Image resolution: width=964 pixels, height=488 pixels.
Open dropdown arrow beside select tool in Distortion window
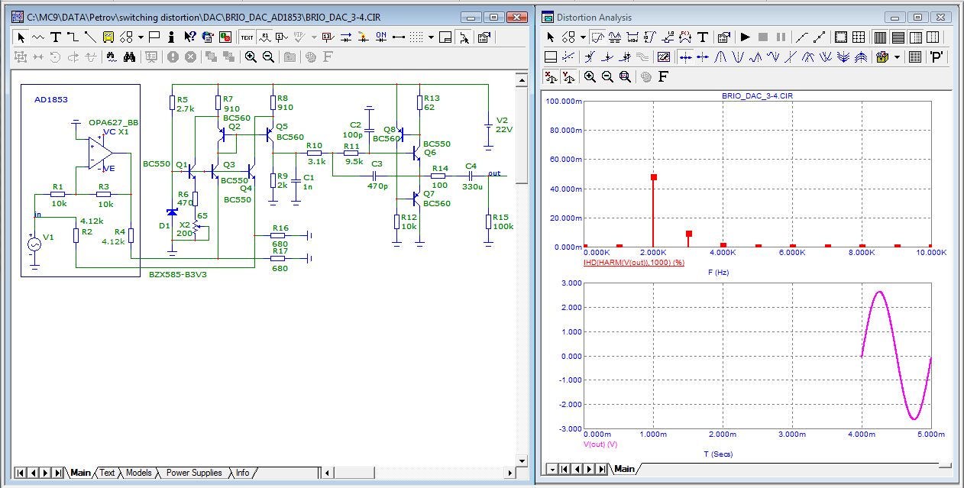(583, 37)
